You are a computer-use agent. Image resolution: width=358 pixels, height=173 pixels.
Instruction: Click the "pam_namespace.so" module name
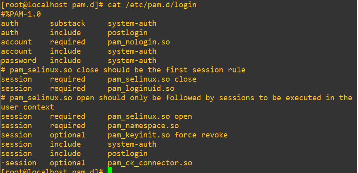143,126
